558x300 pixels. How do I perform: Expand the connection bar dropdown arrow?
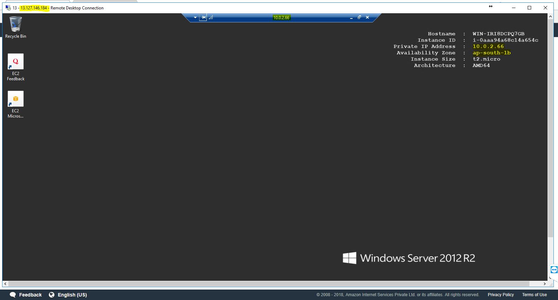195,17
